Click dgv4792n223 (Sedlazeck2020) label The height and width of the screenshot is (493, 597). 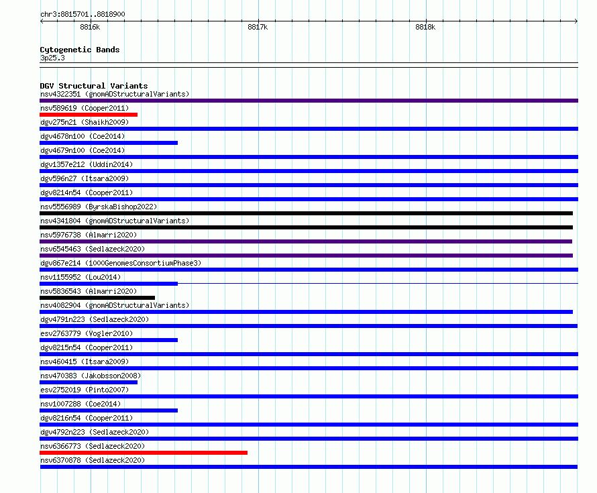[95, 432]
